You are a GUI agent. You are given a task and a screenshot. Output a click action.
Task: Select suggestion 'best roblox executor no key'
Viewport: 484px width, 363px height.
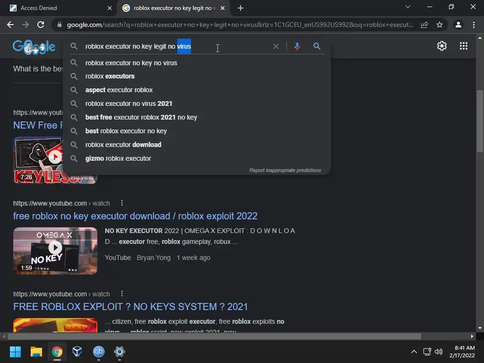(x=197, y=131)
